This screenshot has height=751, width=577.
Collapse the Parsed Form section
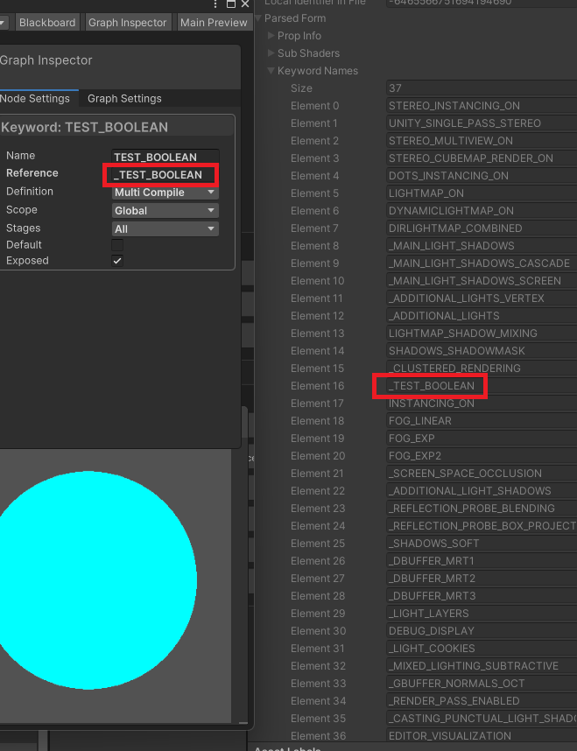click(x=259, y=18)
